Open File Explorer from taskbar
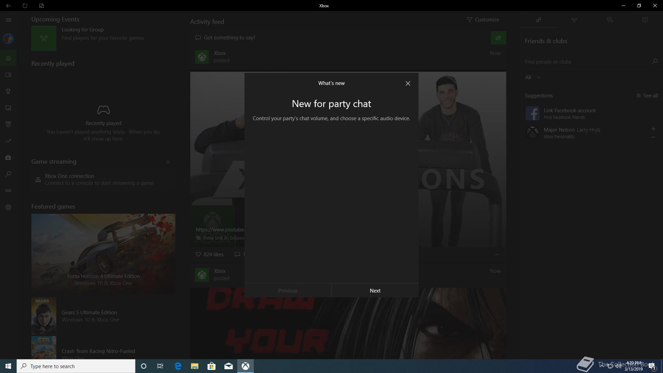Image resolution: width=663 pixels, height=373 pixels. pyautogui.click(x=195, y=366)
